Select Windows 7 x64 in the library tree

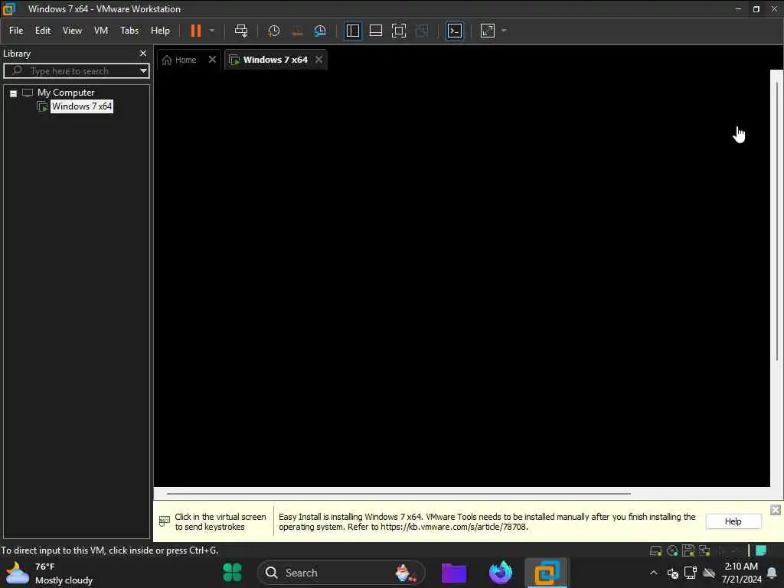(x=82, y=106)
